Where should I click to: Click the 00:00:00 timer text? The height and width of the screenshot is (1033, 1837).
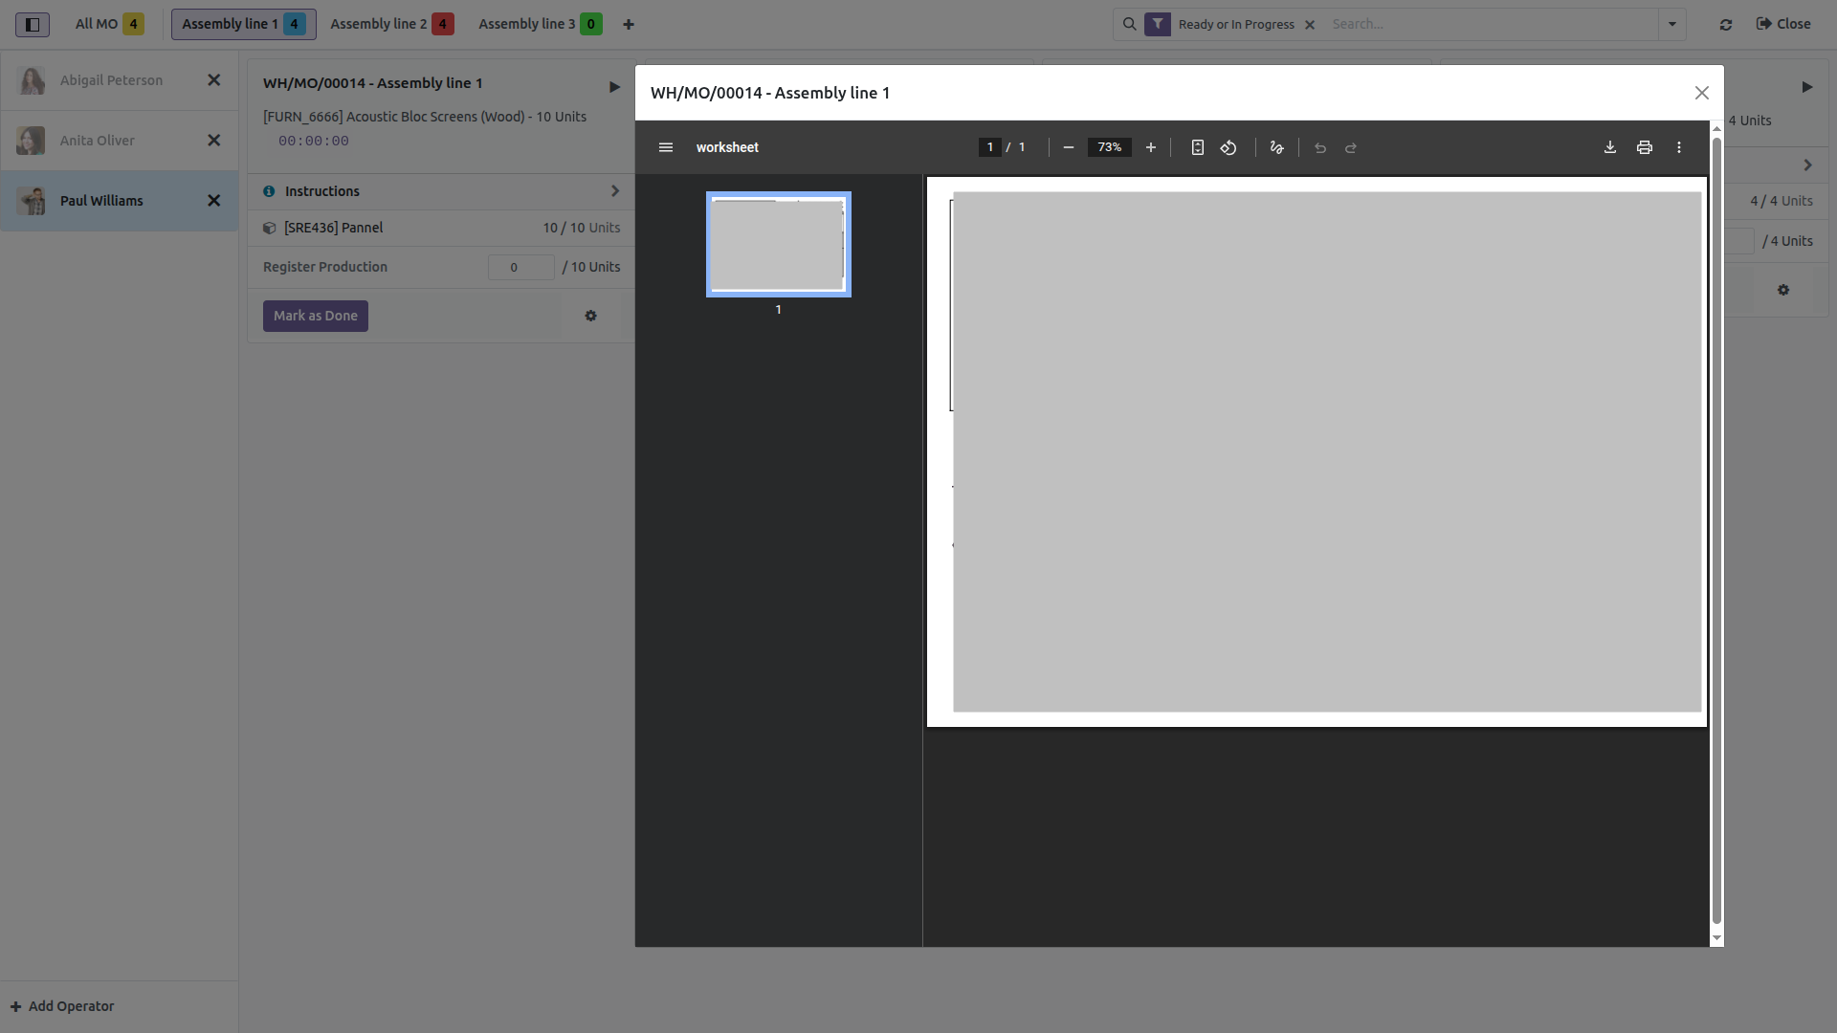(x=314, y=141)
